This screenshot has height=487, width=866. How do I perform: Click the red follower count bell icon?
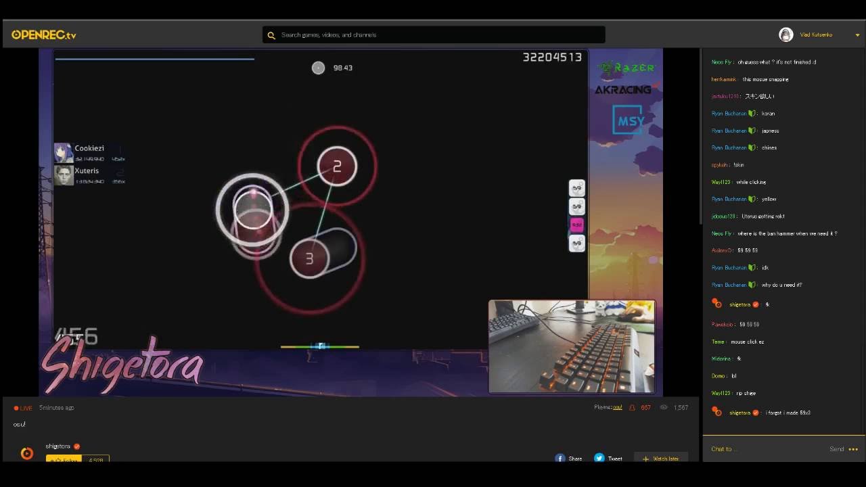coord(632,408)
